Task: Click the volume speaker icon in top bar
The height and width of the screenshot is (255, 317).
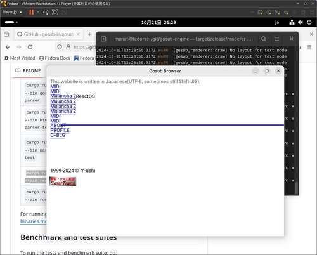Action: pyautogui.click(x=301, y=22)
